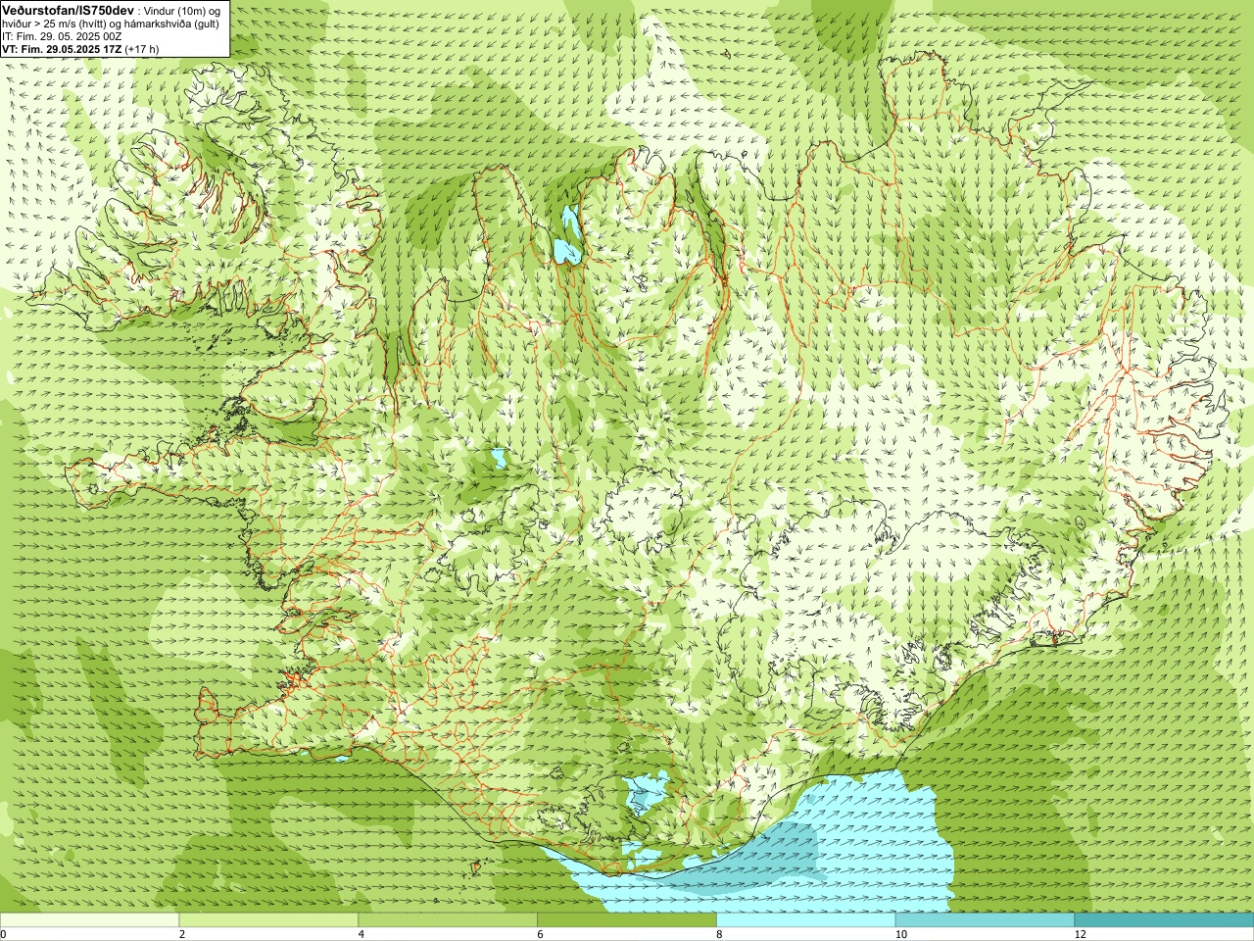Viewport: 1254px width, 941px height.
Task: Click the 'VT: Fim. 29.05.2025 17Z (+17 h)' line
Action: pyautogui.click(x=80, y=48)
